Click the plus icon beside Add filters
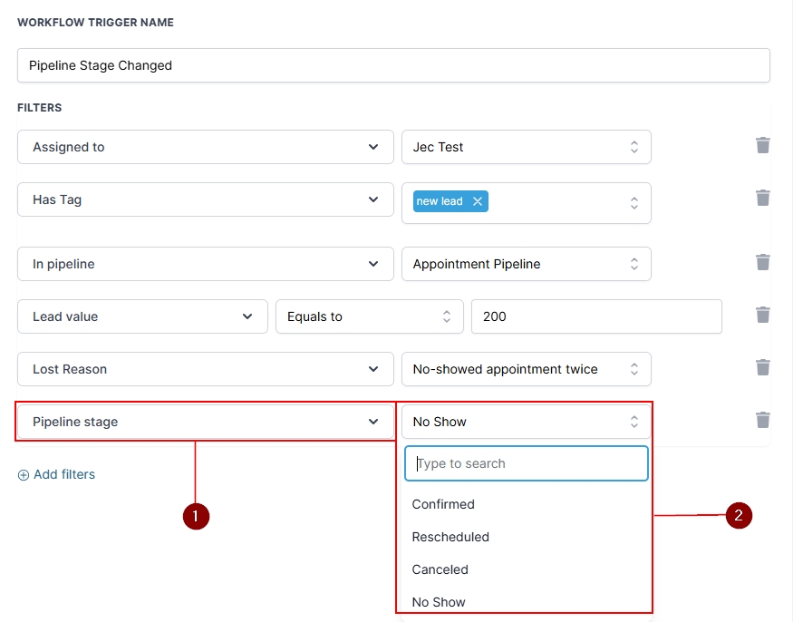This screenshot has width=793, height=632. click(24, 474)
